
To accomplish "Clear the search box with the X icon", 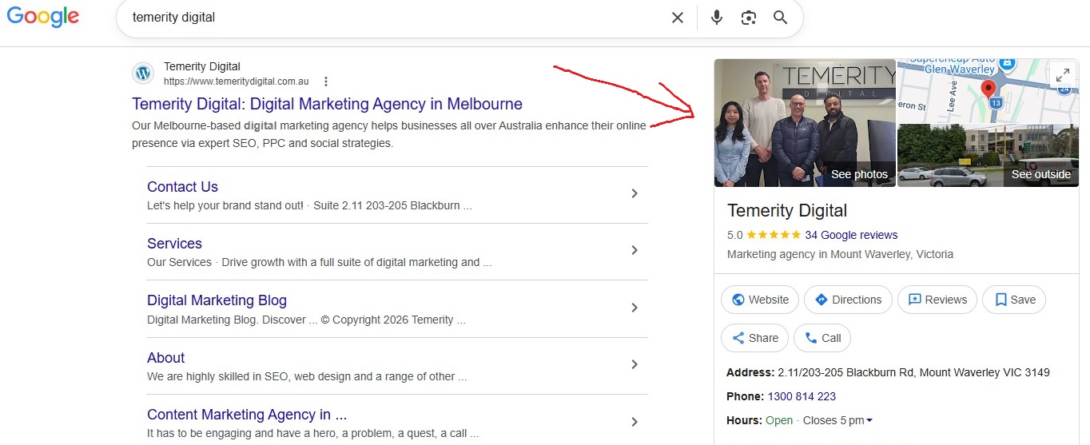I will click(x=677, y=18).
